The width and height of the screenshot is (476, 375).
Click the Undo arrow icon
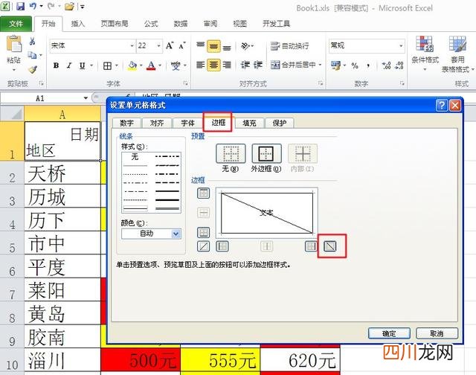click(x=33, y=6)
